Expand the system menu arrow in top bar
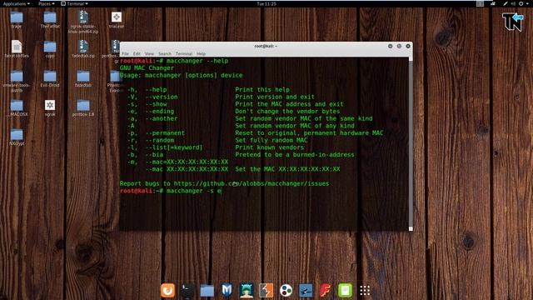 [528, 3]
